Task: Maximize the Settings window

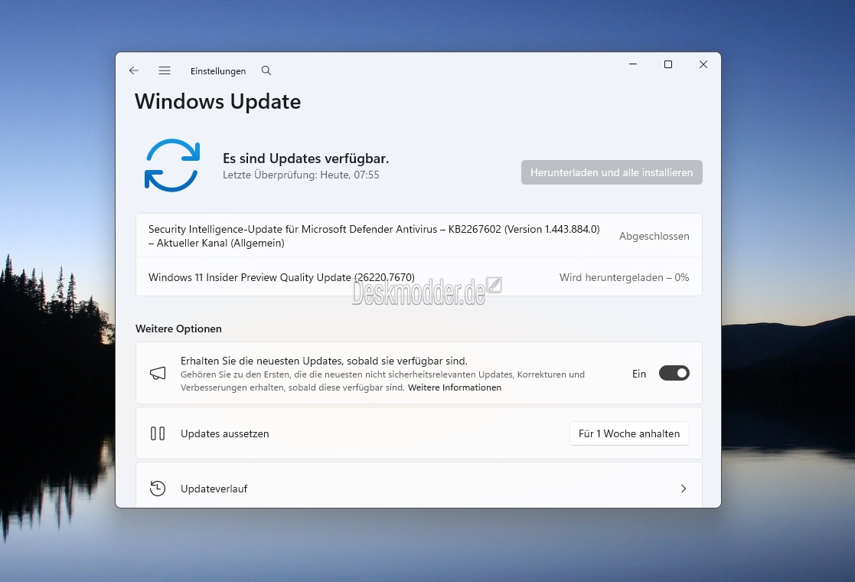Action: (668, 65)
